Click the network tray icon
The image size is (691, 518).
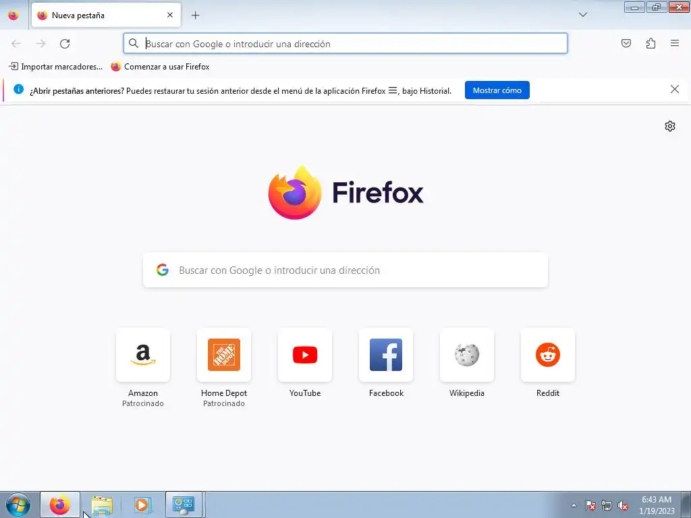coord(607,505)
